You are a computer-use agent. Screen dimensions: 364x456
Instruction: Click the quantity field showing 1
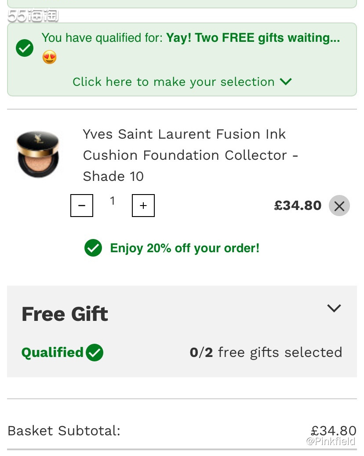pos(113,201)
